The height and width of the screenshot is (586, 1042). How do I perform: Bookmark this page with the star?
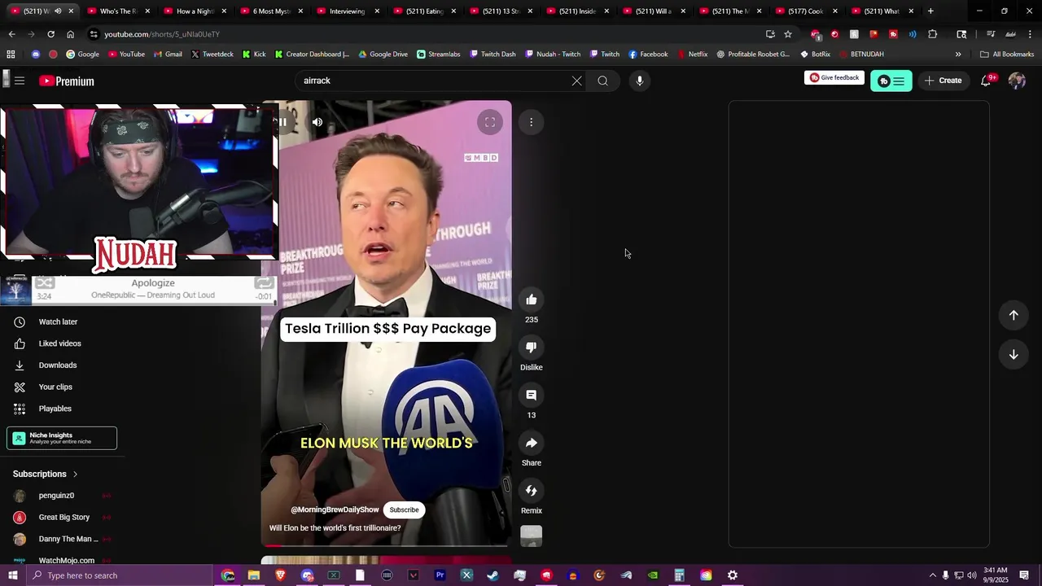788,34
